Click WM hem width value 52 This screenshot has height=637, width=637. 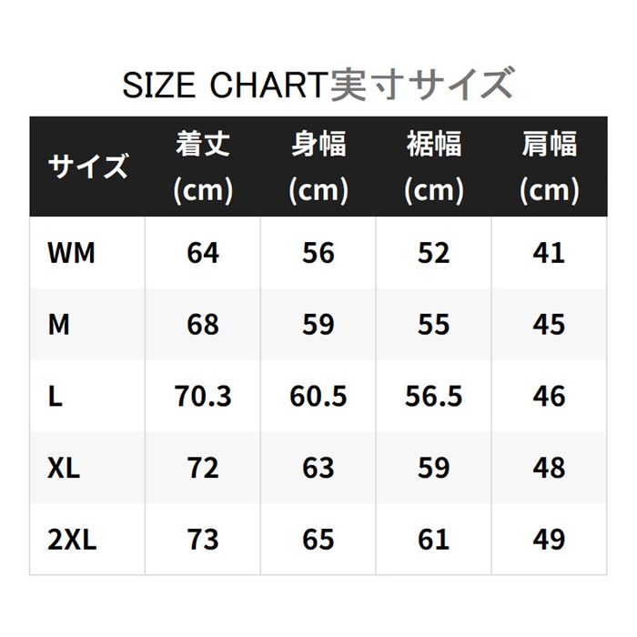433,252
